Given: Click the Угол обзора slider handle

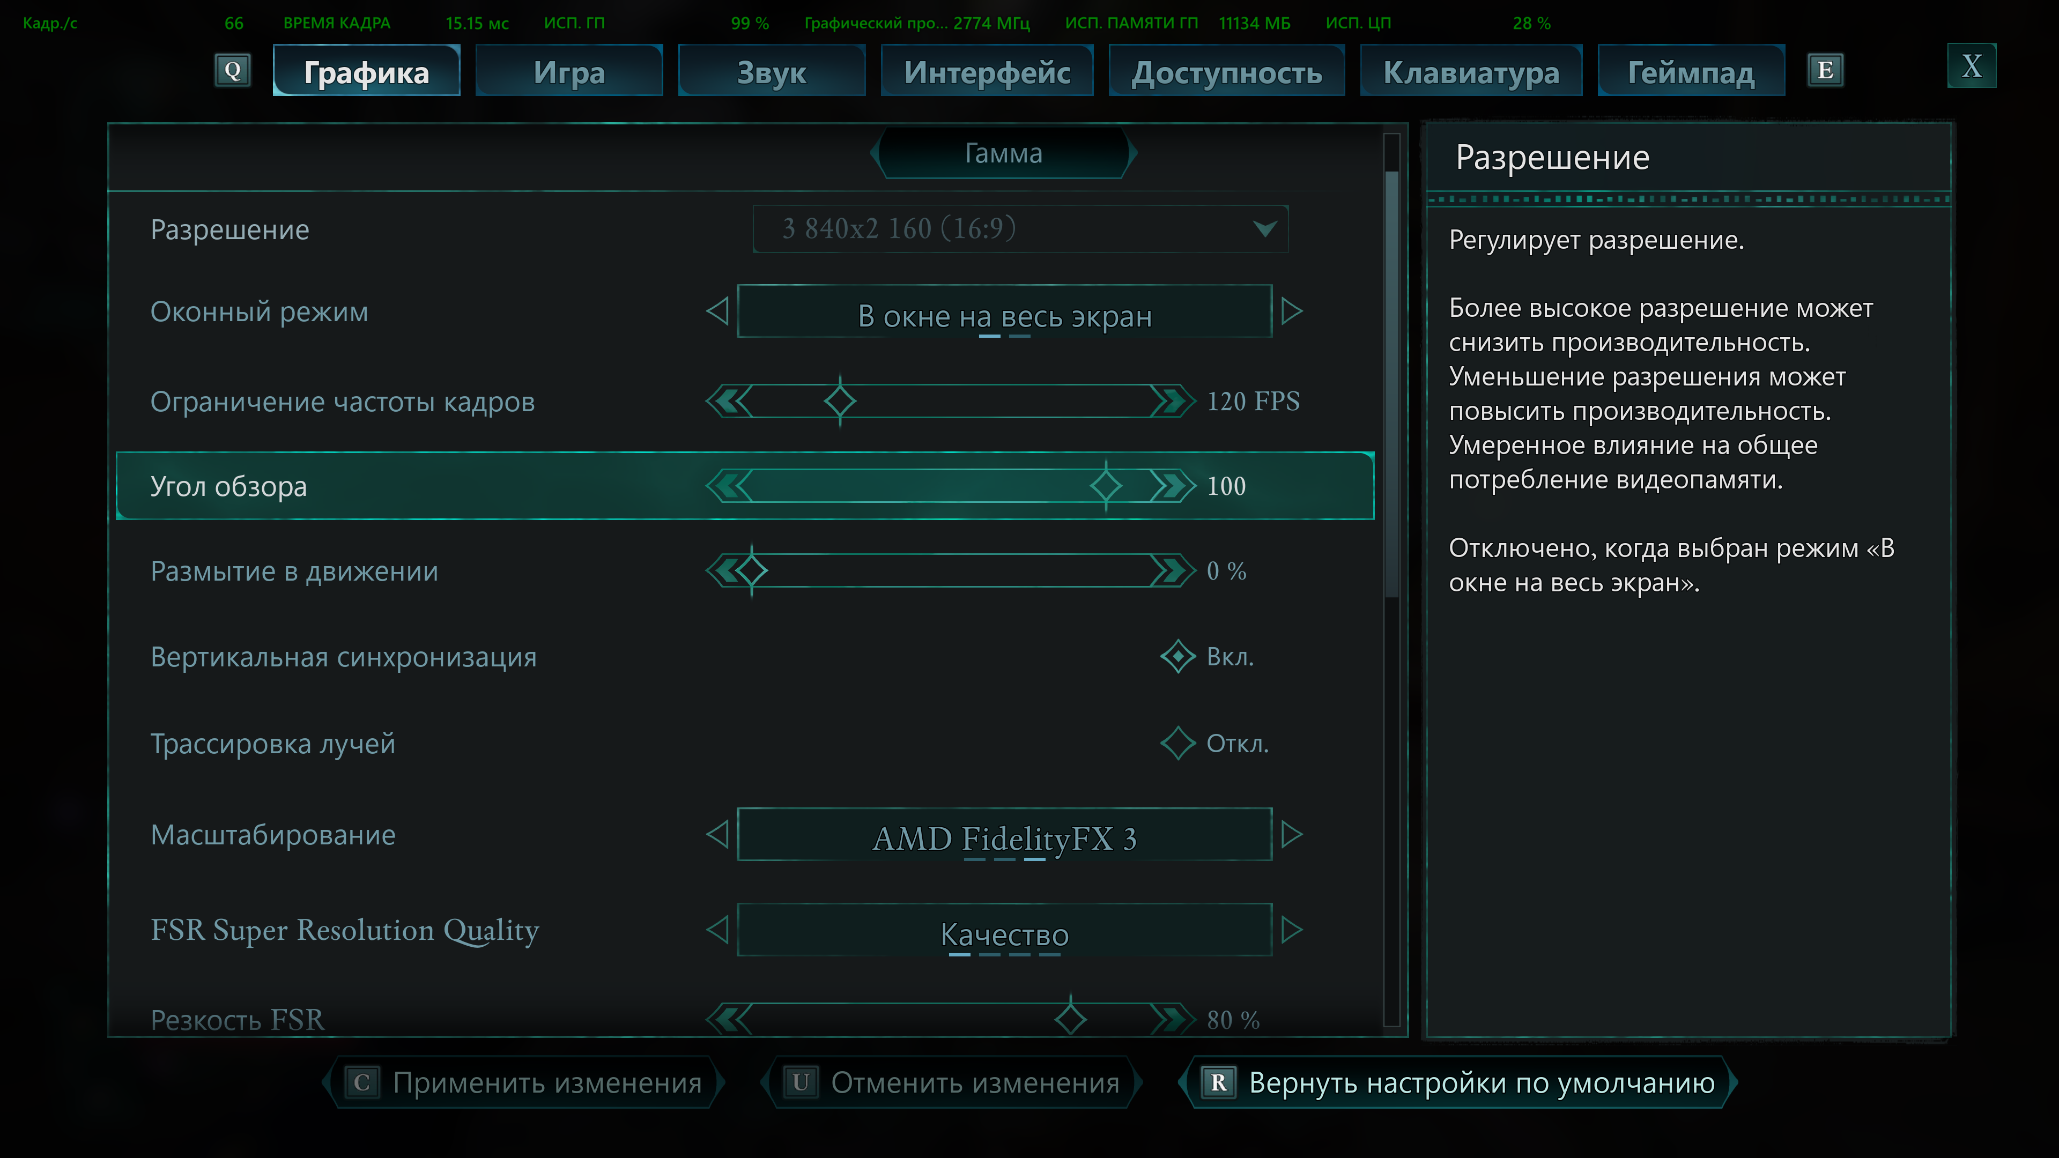Looking at the screenshot, I should tap(1106, 485).
